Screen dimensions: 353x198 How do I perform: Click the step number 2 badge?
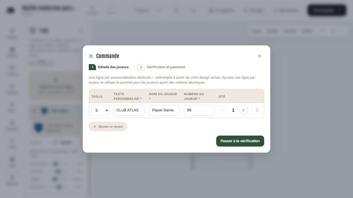pos(141,67)
